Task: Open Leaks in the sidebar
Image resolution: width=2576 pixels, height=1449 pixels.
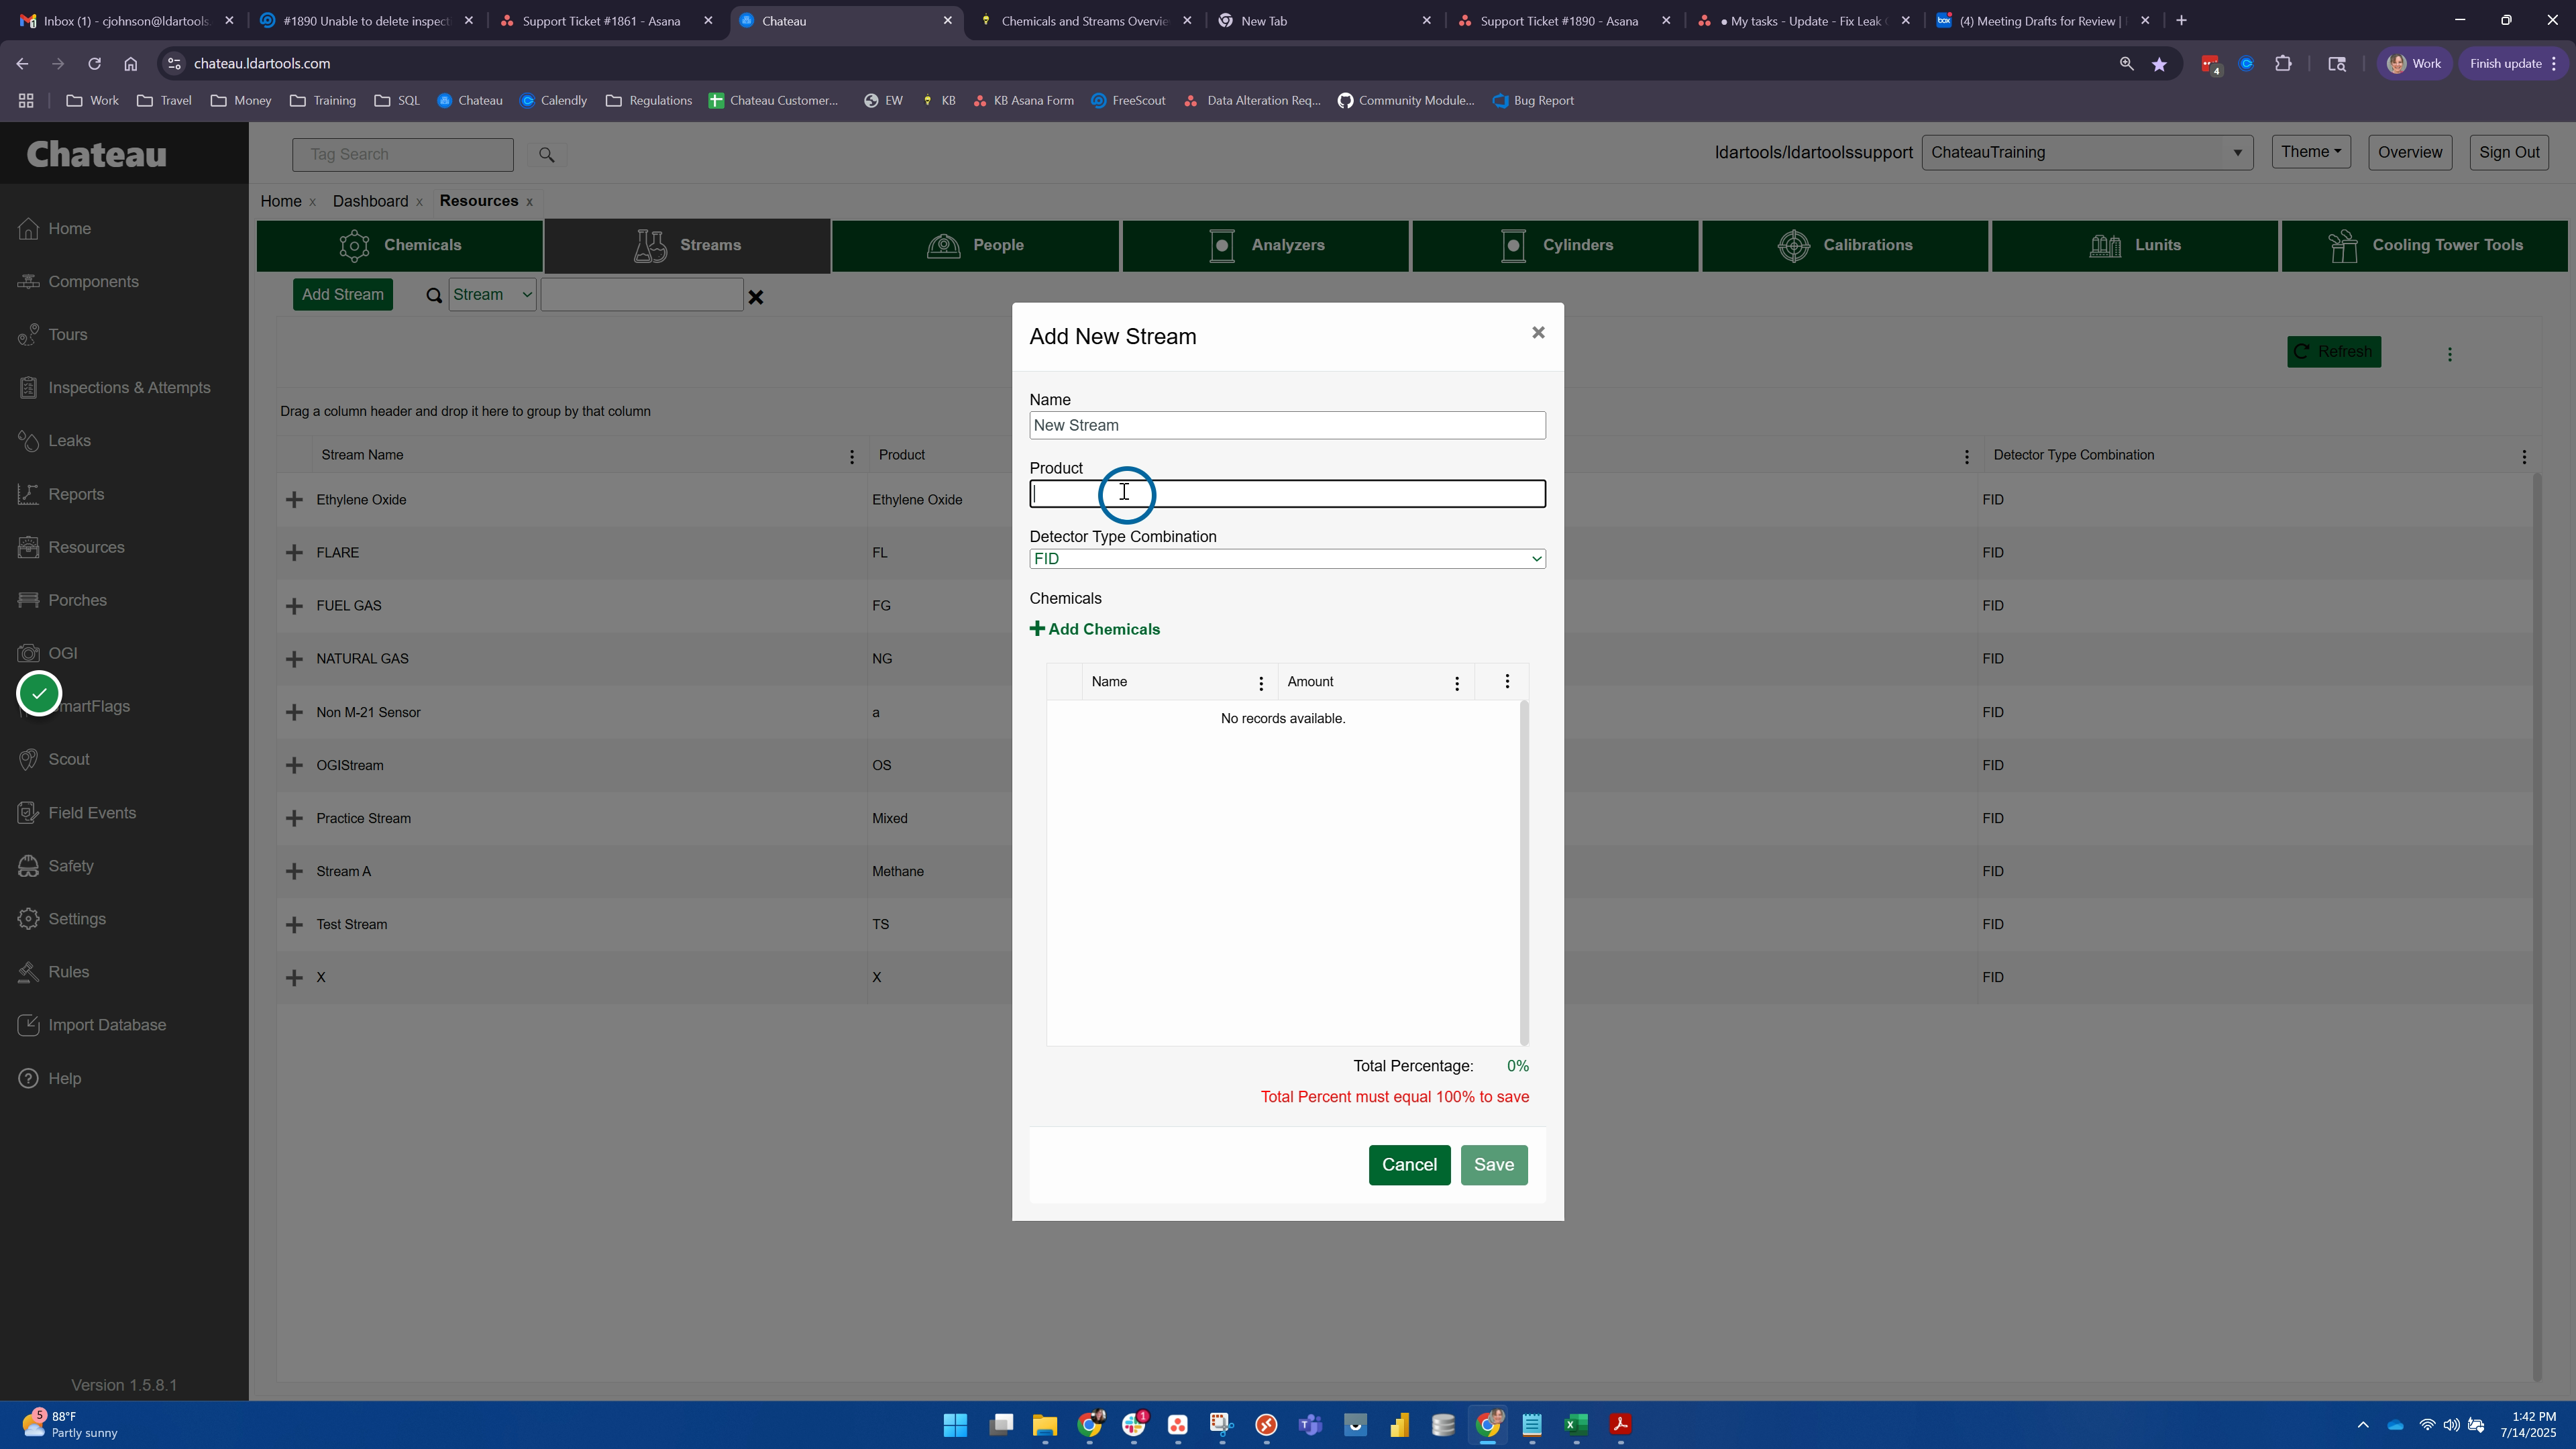Action: [69, 441]
